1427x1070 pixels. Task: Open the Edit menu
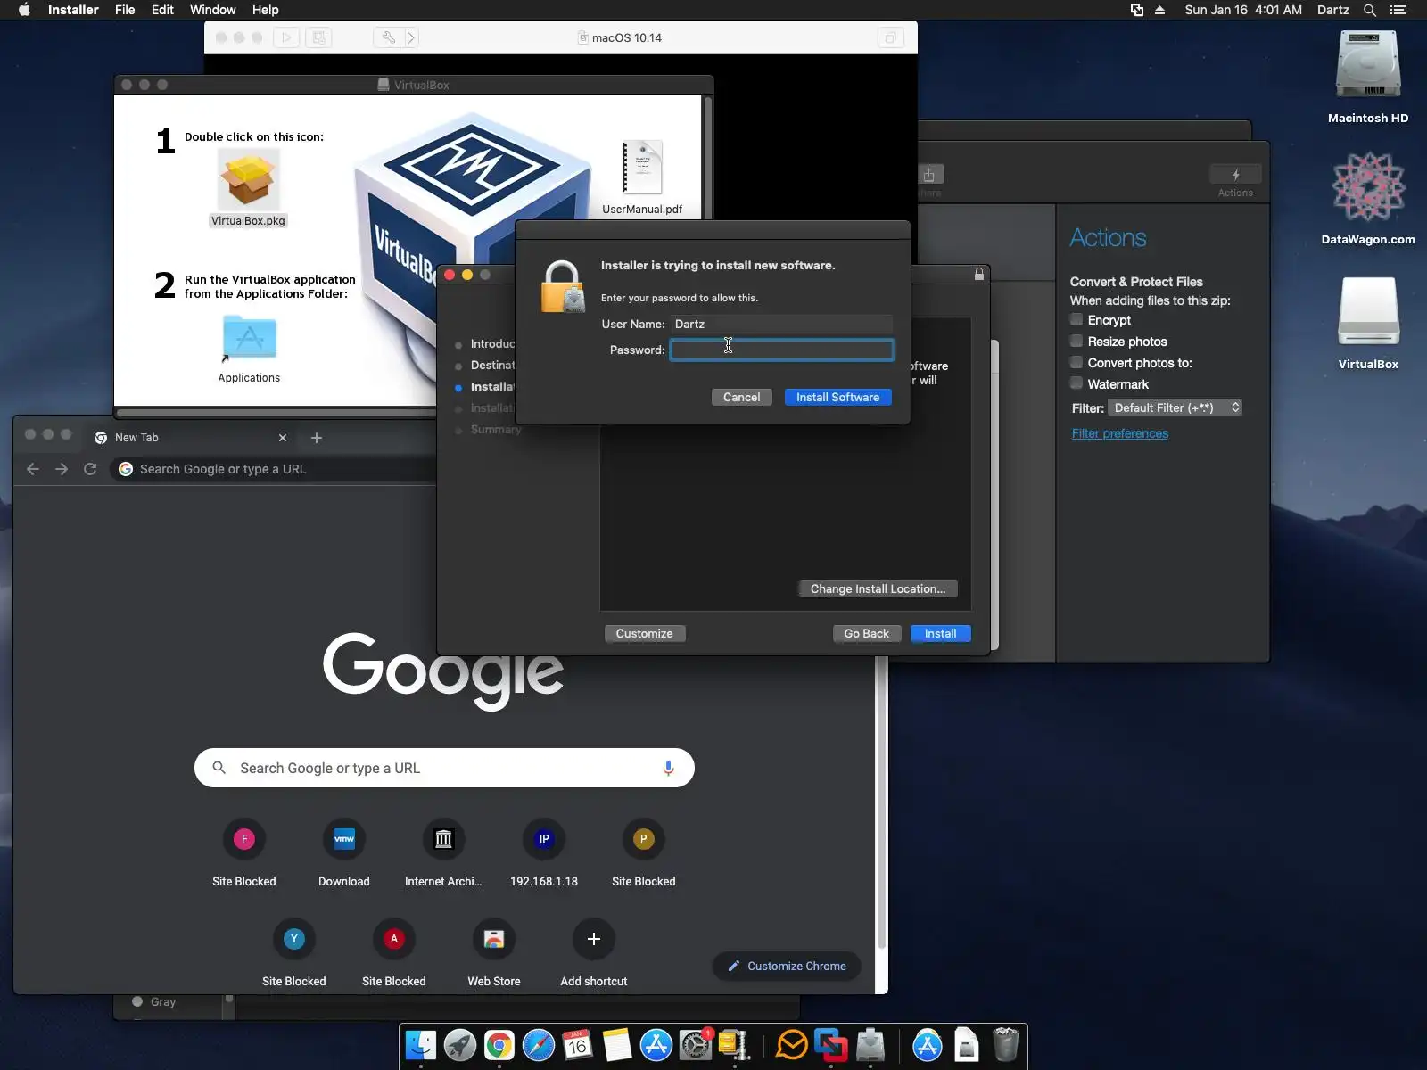click(162, 10)
